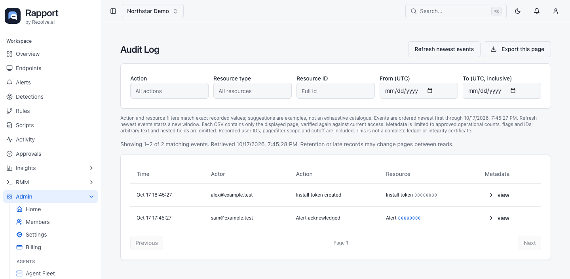The image size is (570, 279).
Task: Click the Admin gear icon
Action: [x=9, y=197]
